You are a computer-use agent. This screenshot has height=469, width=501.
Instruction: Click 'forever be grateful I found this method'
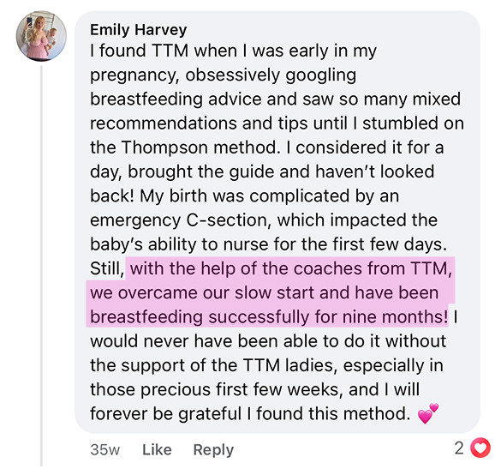[x=250, y=413]
